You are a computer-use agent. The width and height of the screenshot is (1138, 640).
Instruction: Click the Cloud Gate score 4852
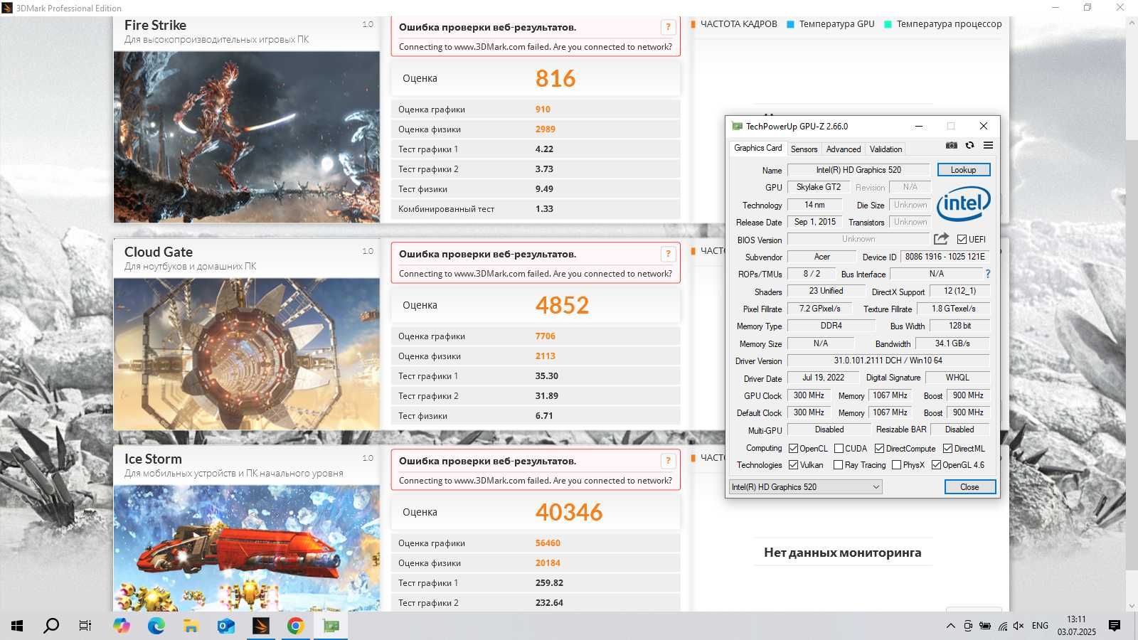pos(562,305)
